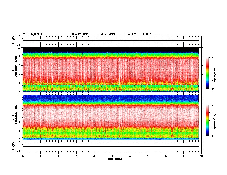Screen dimensions: 227x175
Task: Click the "ch.2 Frequency (kHz)" axis label
Action: (x=15, y=114)
